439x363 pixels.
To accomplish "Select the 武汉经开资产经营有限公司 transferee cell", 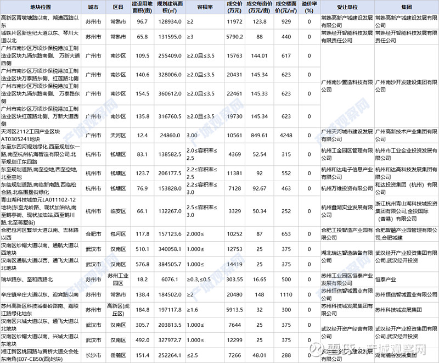I will click(x=347, y=332).
